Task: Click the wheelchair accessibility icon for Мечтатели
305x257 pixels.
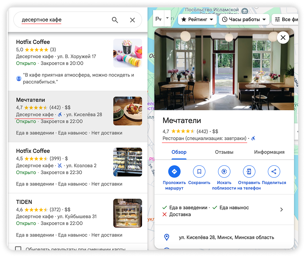Action: (x=60, y=114)
